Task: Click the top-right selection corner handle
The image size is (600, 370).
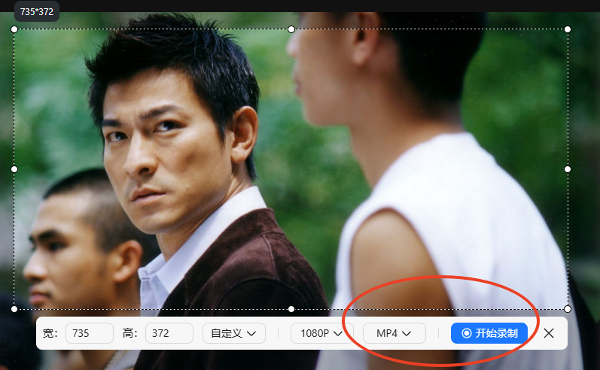Action: [568, 29]
